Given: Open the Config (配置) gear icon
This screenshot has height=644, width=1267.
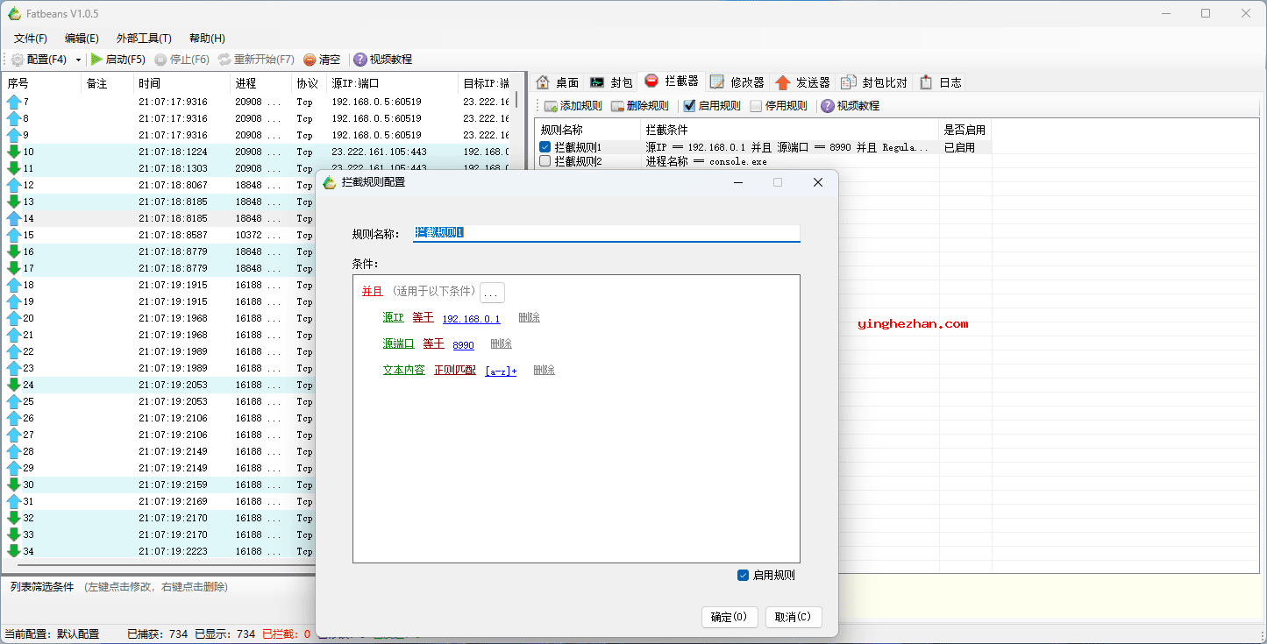Looking at the screenshot, I should 18,60.
